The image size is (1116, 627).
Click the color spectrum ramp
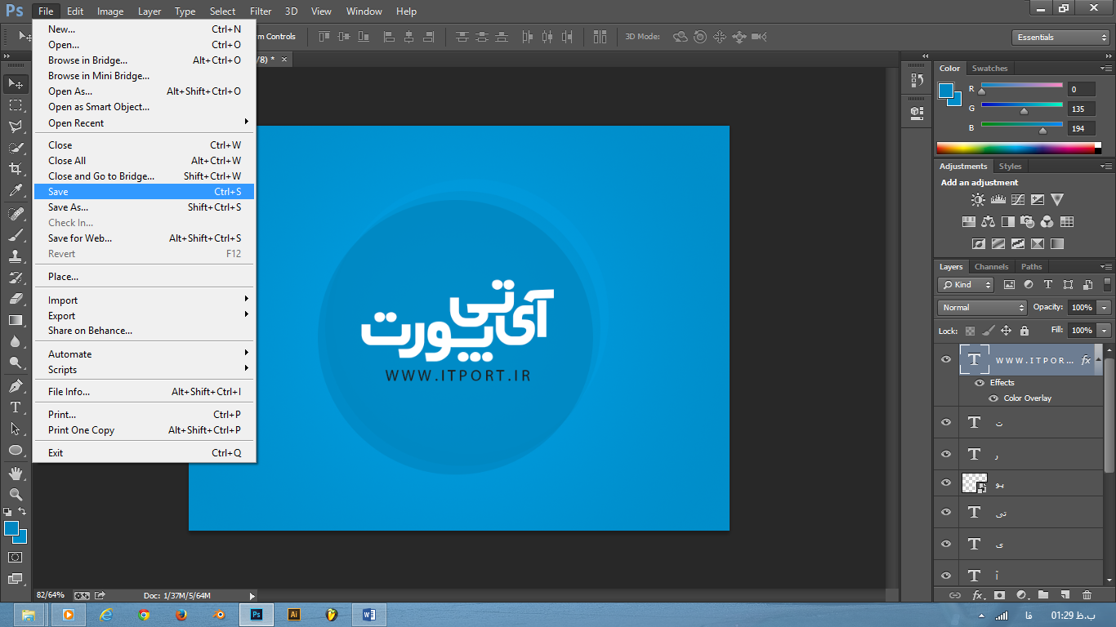tap(1016, 148)
